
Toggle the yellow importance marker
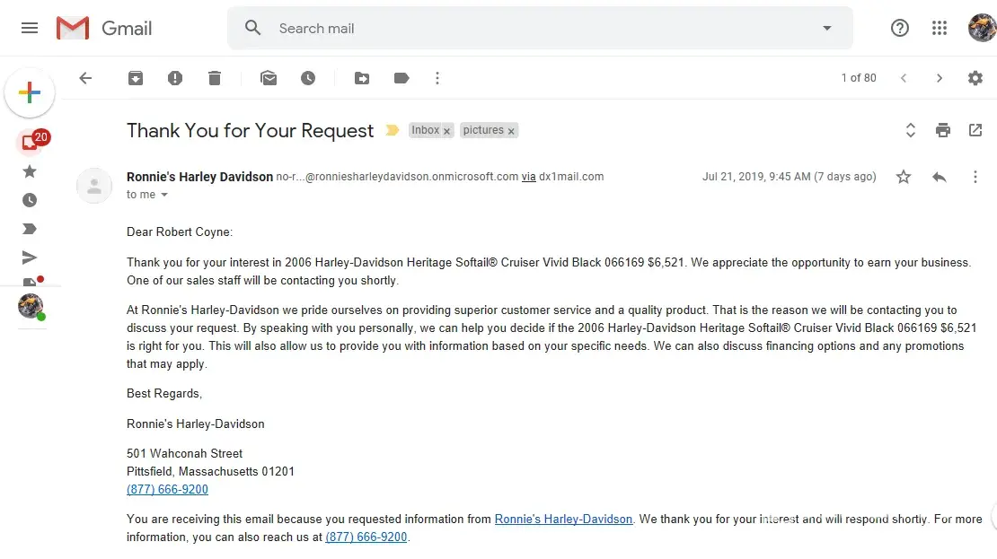[x=393, y=130]
